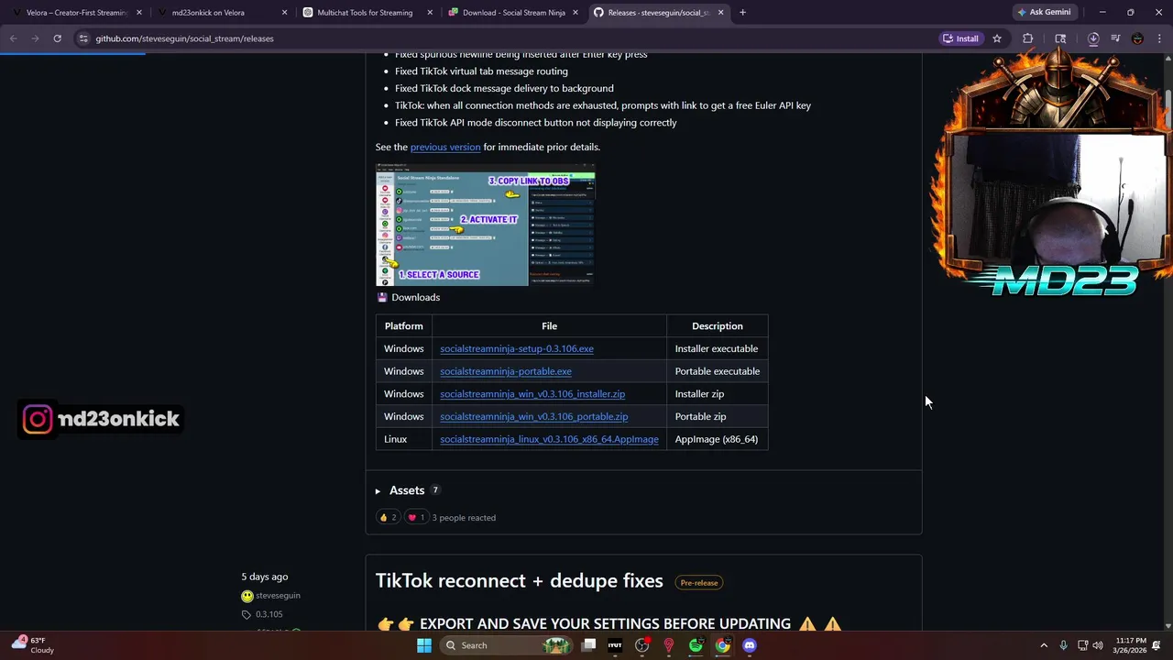Click the Install app button in address bar

[960, 38]
